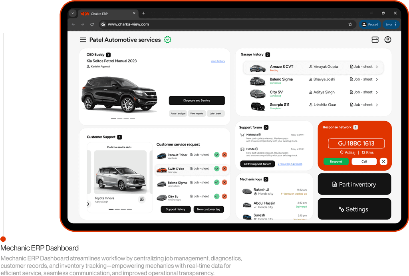Image resolution: width=409 pixels, height=276 pixels.
Task: Click the Toyota Innova message icon
Action: tap(142, 199)
